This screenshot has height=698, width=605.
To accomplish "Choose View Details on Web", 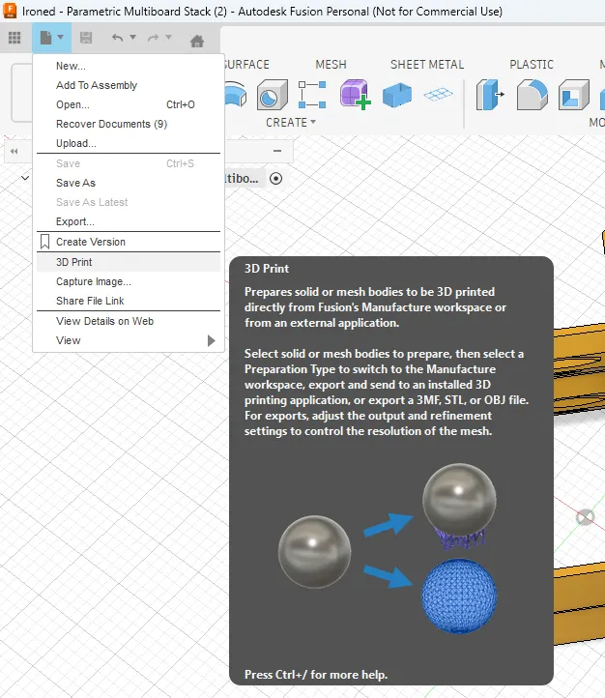I will point(129,321).
